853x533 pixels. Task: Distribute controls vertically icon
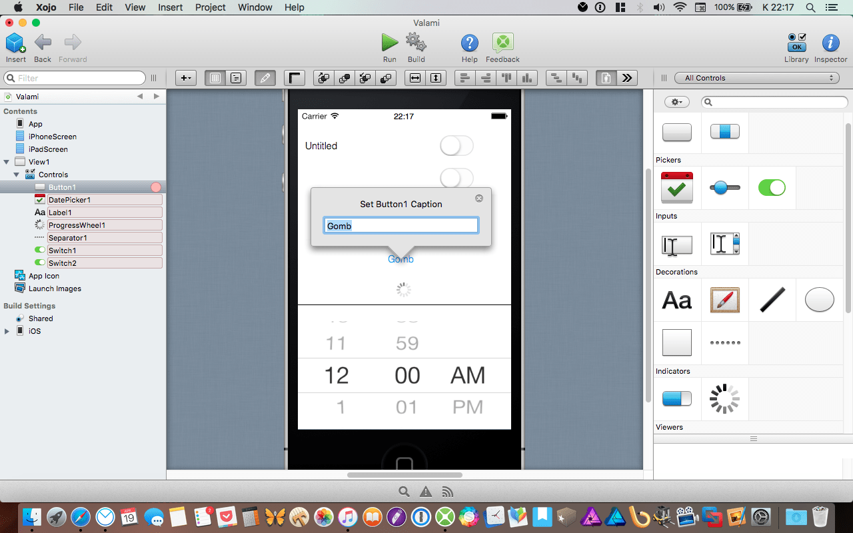(577, 78)
